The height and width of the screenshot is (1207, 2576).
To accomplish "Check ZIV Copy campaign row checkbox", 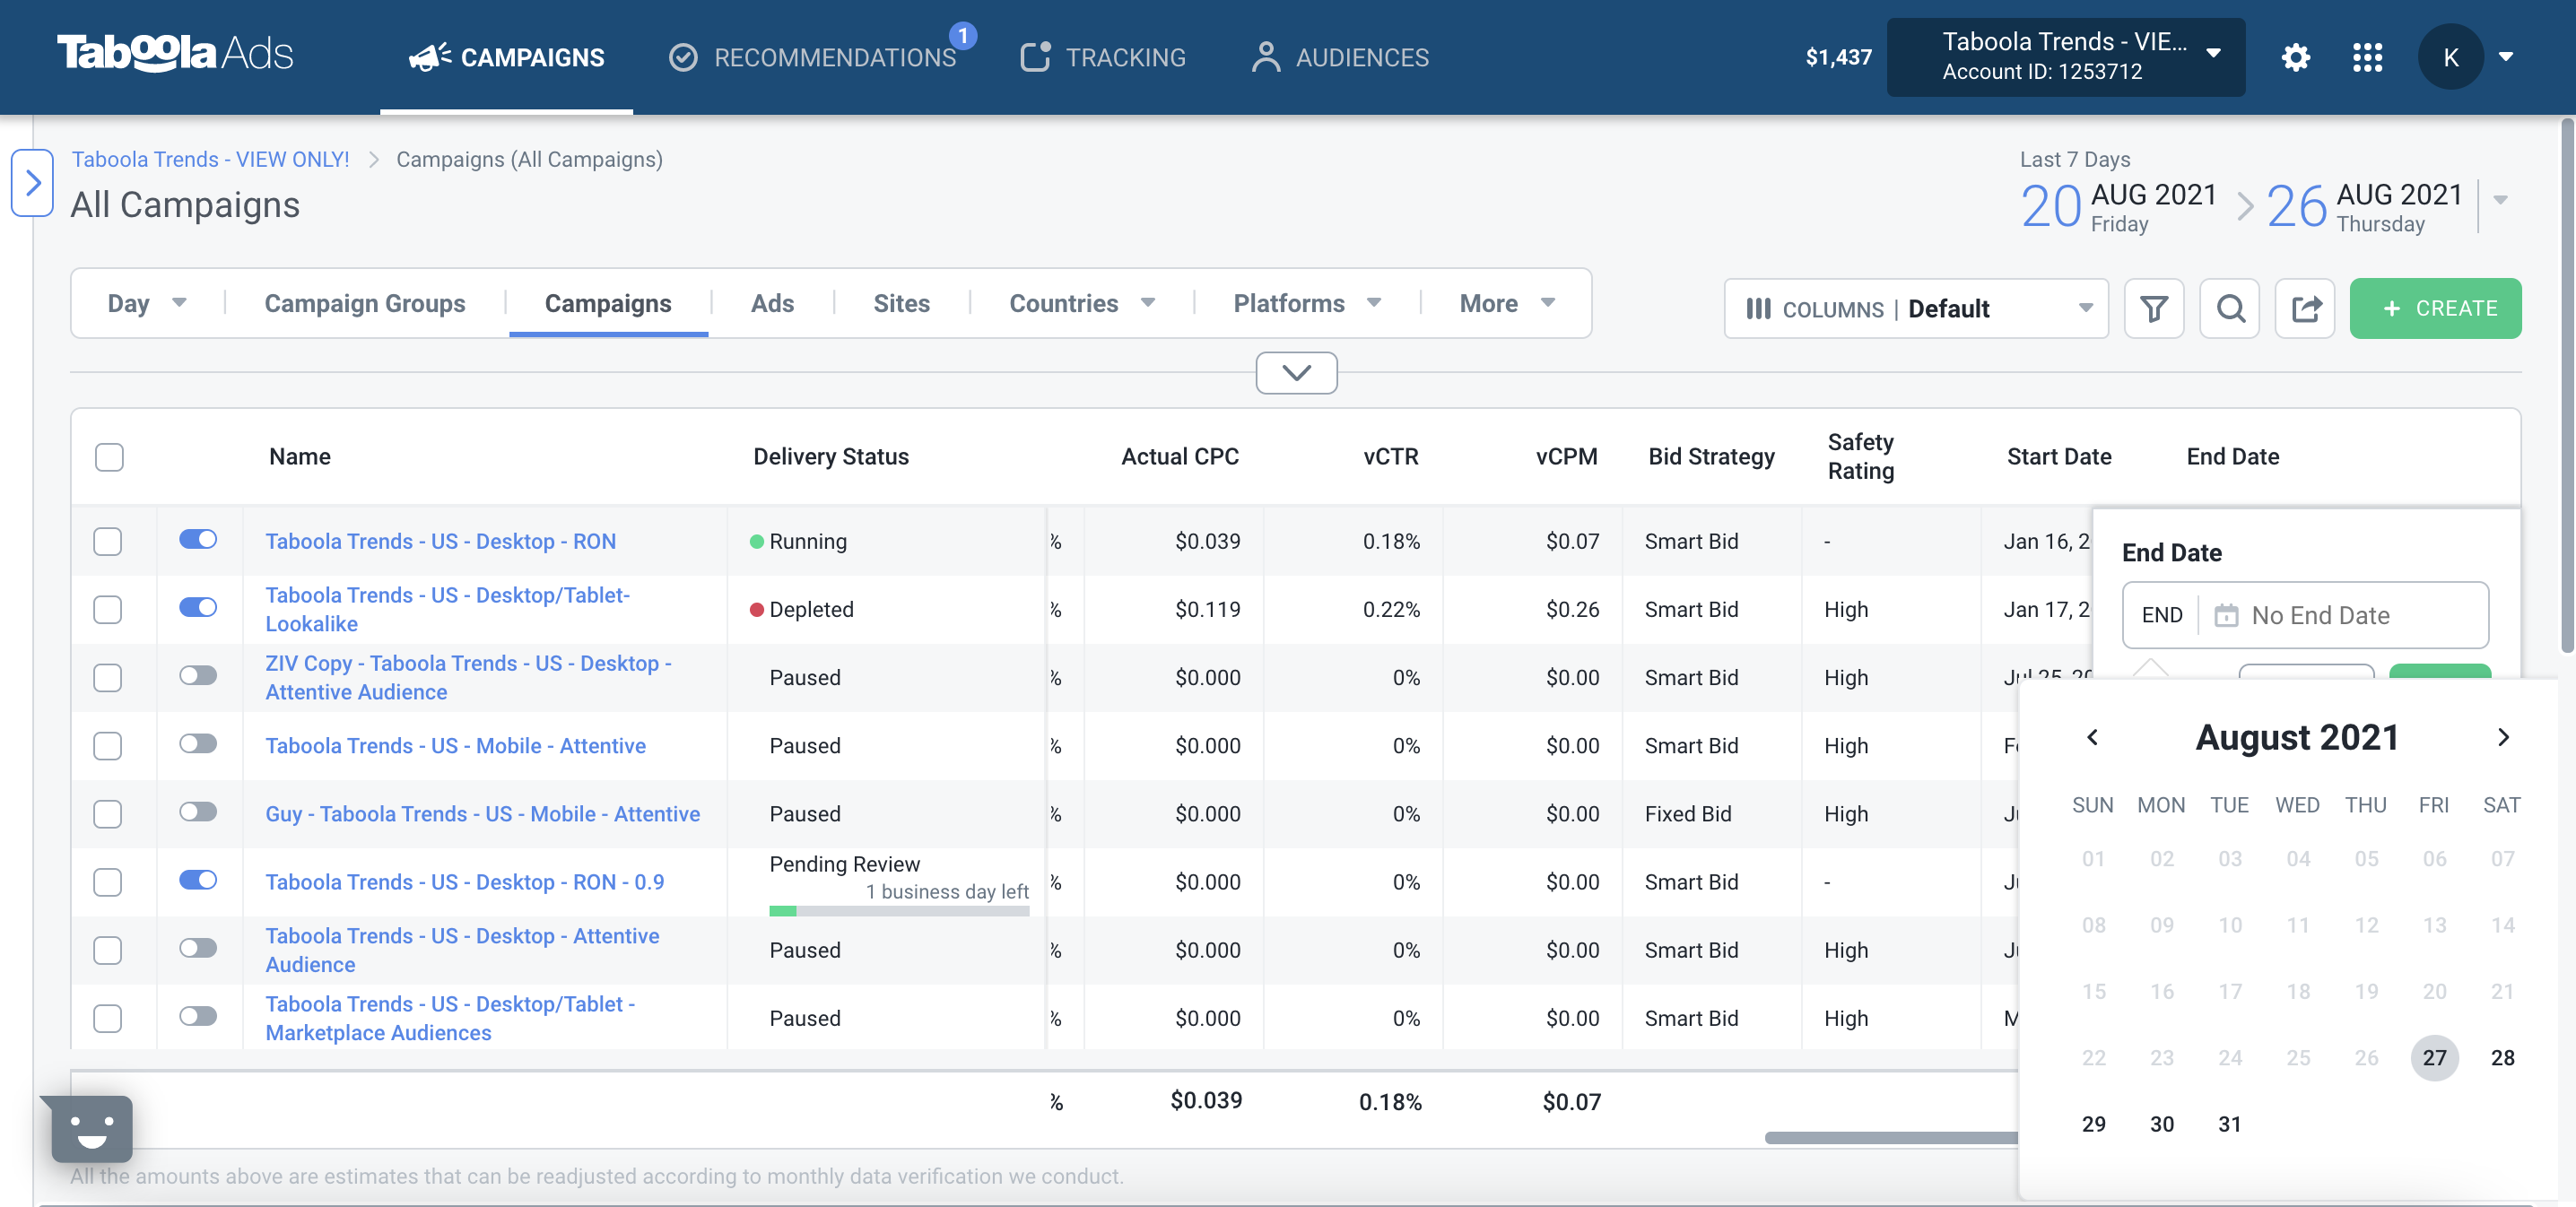I will click(107, 677).
